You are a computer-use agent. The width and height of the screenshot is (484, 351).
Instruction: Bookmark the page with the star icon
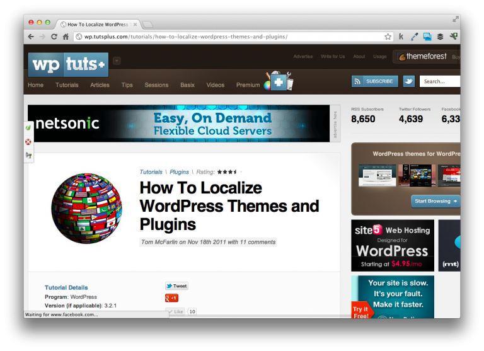tap(388, 37)
